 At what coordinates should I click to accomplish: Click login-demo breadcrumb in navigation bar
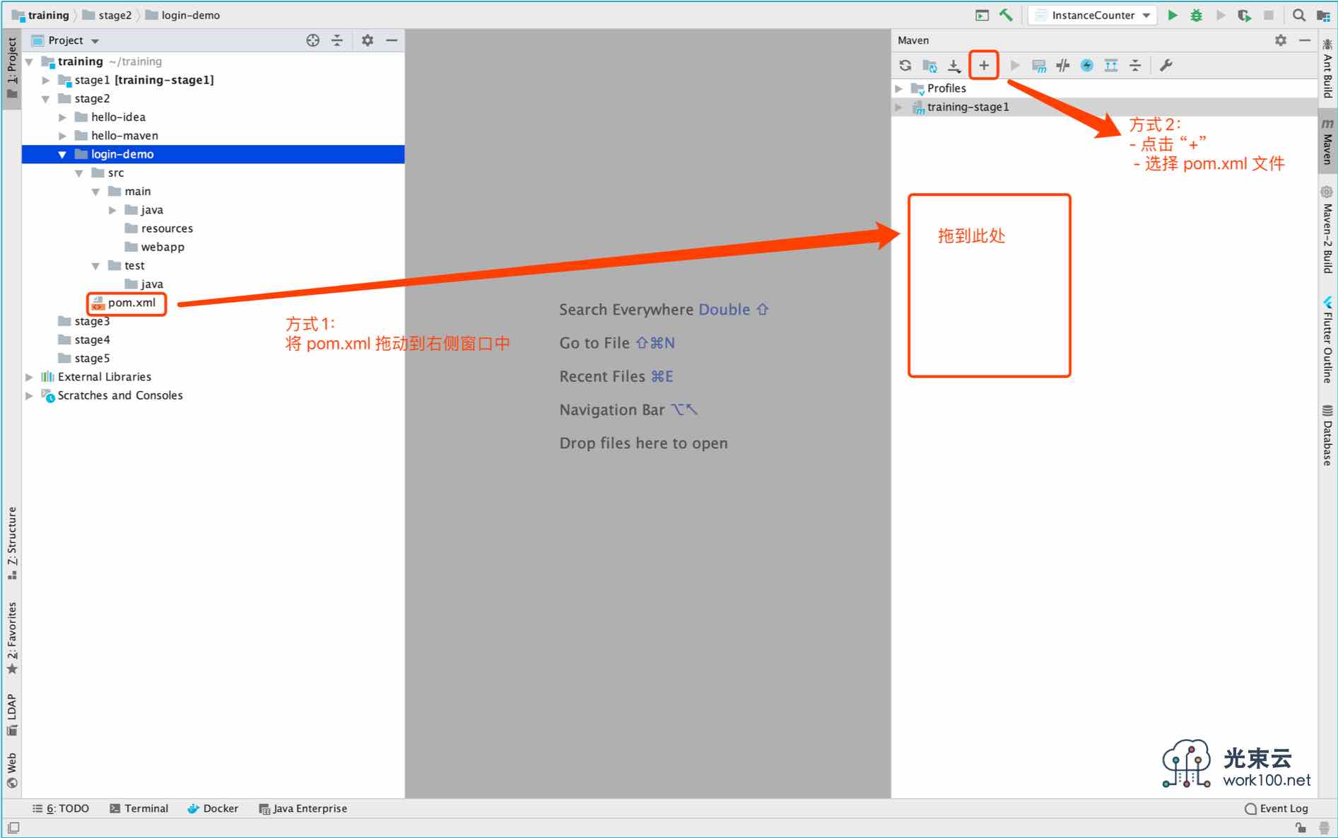point(182,15)
